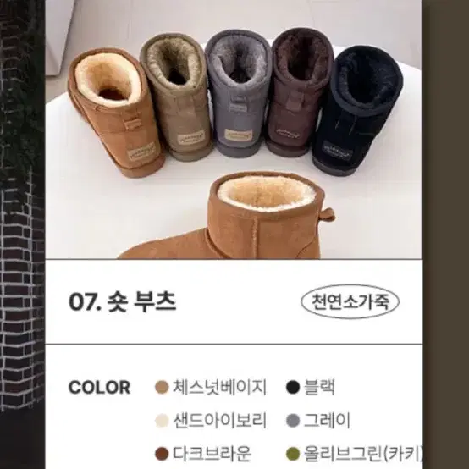469x469 pixels.
Task: Click the 07. 숏 부츠 title
Action: coord(123,301)
